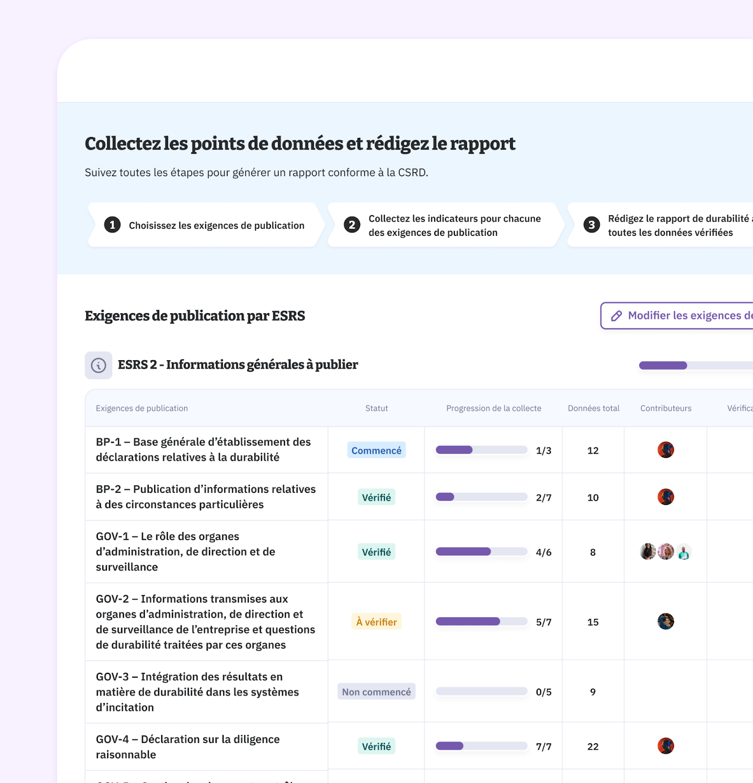The image size is (753, 783).
Task: Click the pencil icon in Modifier button
Action: (x=616, y=316)
